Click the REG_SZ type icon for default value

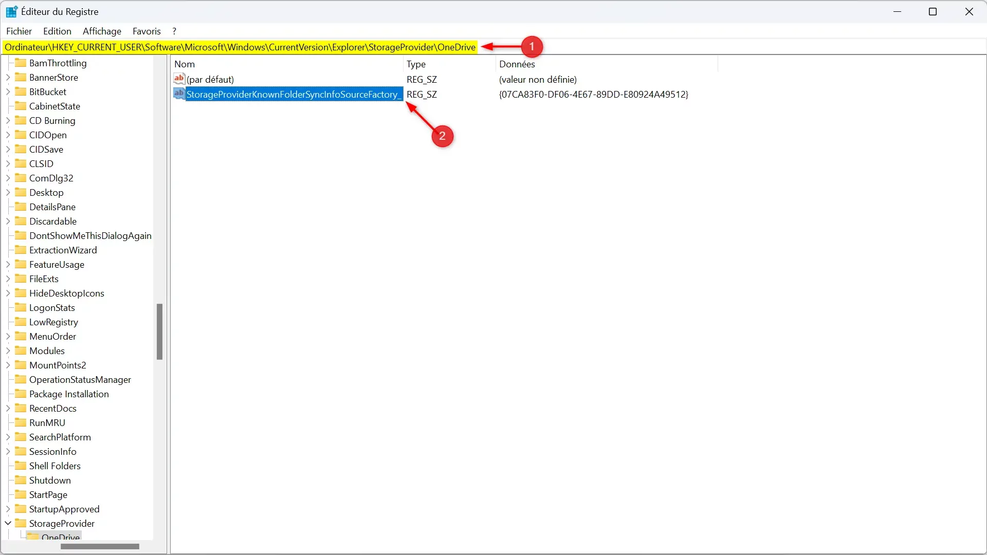(179, 79)
